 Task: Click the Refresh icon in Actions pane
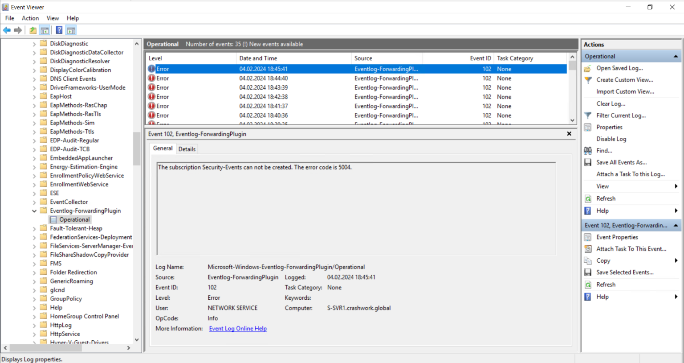[x=589, y=198]
